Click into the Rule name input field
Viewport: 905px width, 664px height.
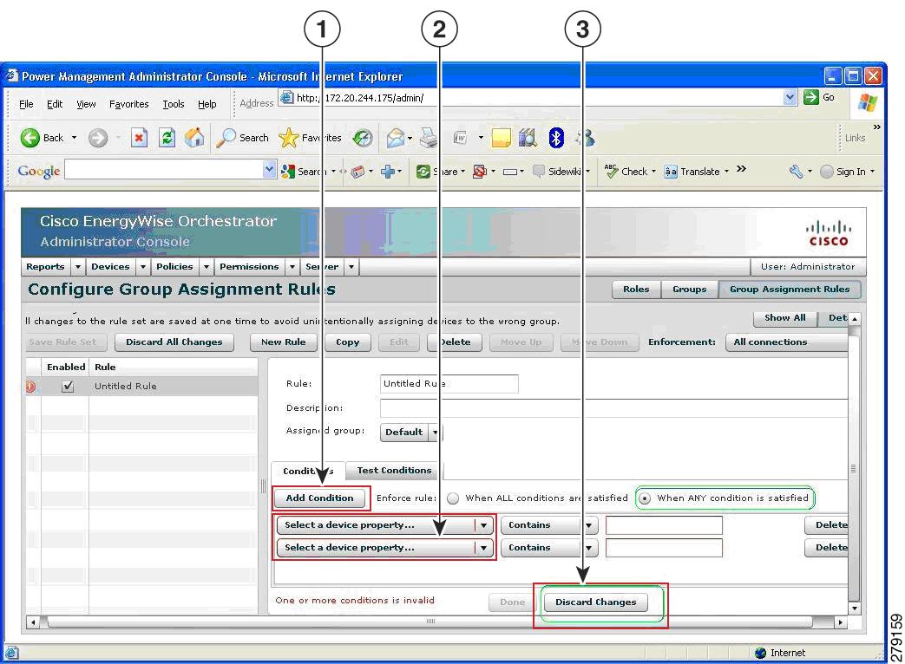tap(449, 384)
